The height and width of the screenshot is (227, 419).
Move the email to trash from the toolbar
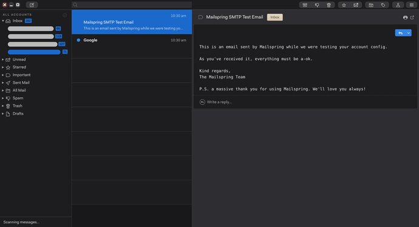tap(329, 5)
